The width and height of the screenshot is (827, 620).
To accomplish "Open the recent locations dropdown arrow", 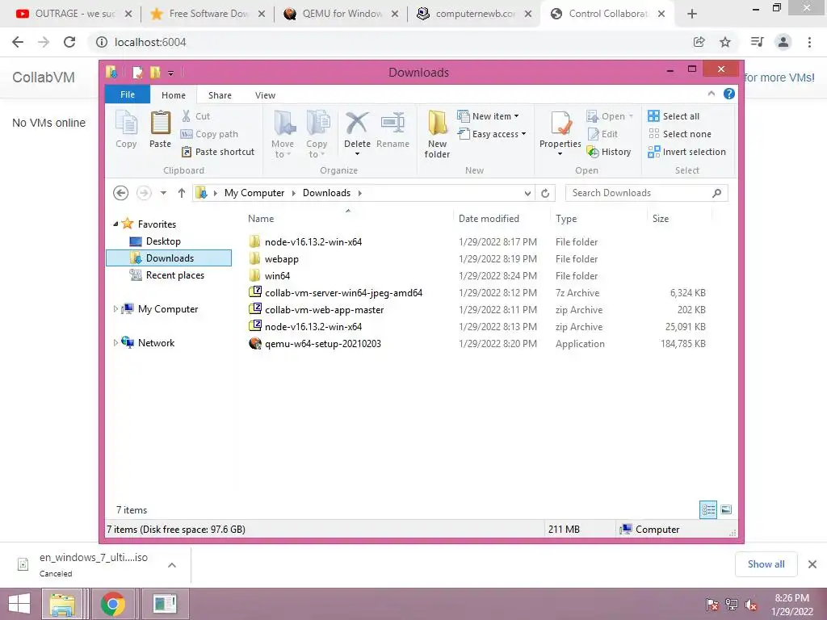I will coord(163,193).
